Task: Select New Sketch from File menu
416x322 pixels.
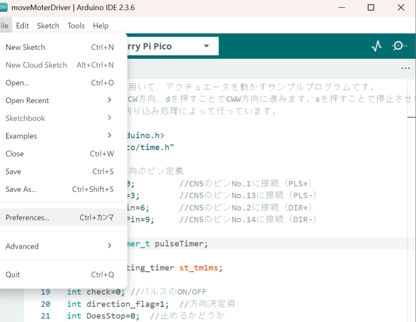Action: coord(26,47)
